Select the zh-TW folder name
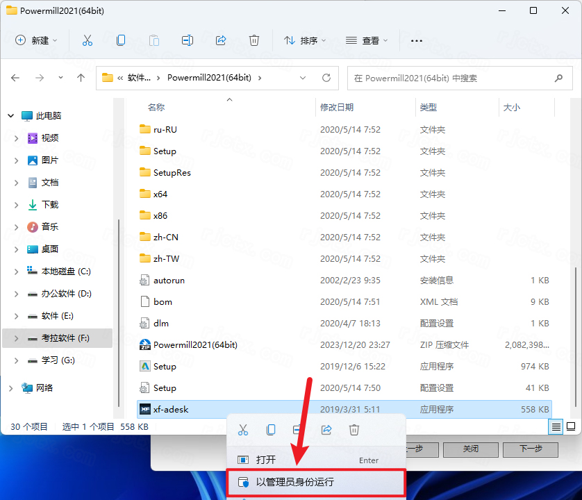 166,259
